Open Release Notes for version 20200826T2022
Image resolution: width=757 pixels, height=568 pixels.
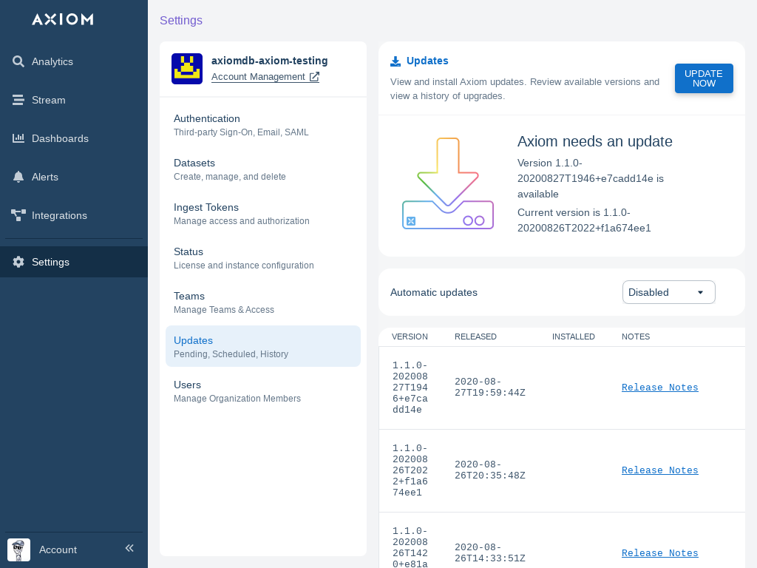coord(659,470)
